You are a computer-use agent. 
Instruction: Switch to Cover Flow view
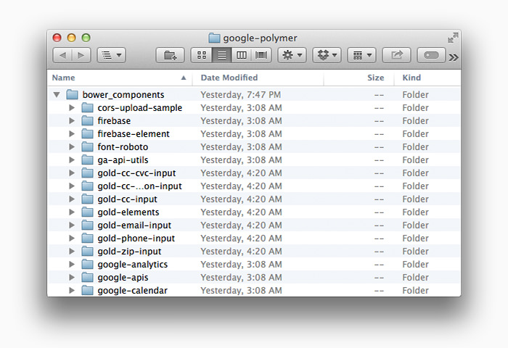[261, 55]
